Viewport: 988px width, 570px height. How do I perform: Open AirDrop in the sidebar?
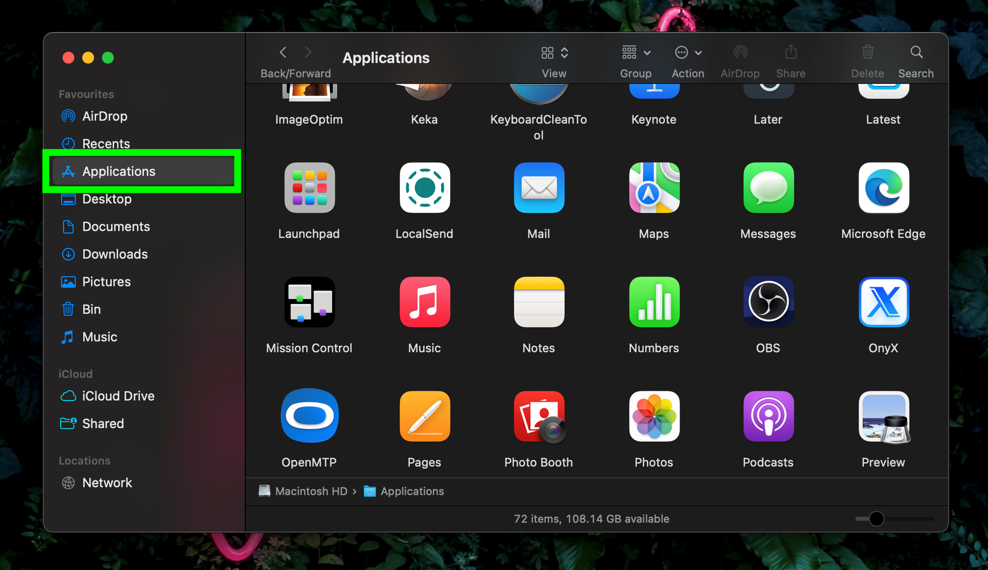pyautogui.click(x=143, y=116)
